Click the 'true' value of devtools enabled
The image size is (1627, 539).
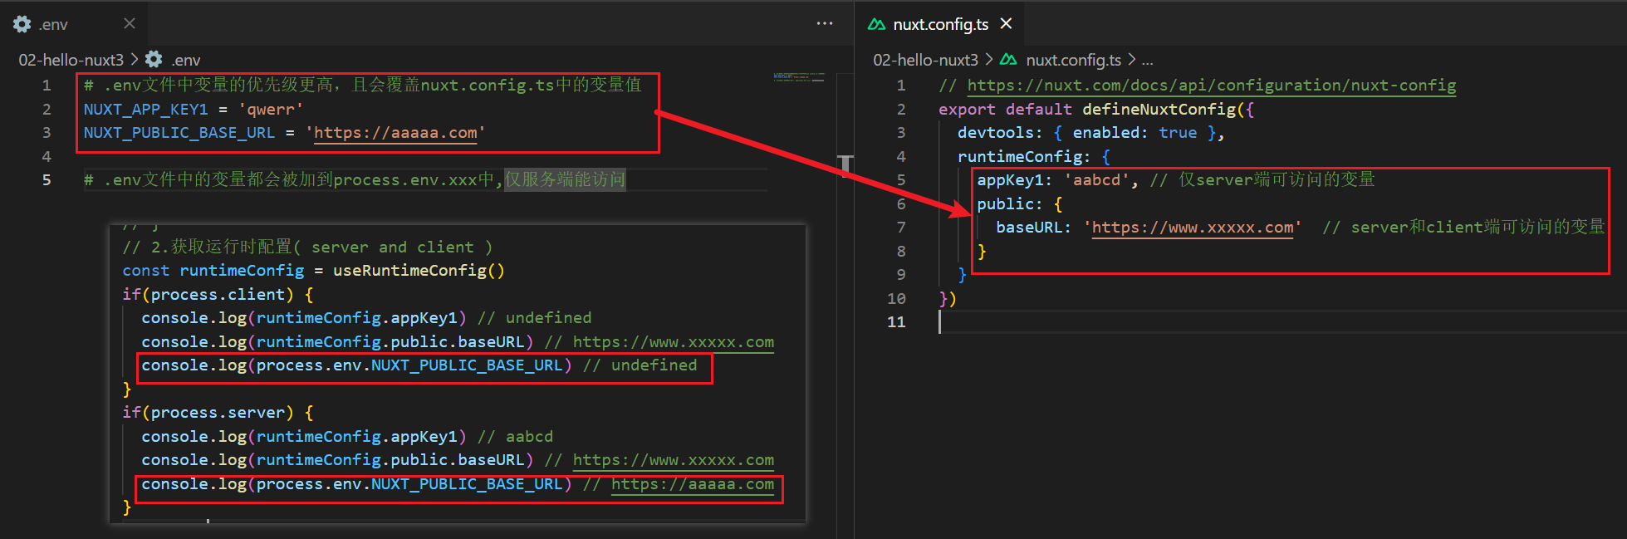[1178, 133]
